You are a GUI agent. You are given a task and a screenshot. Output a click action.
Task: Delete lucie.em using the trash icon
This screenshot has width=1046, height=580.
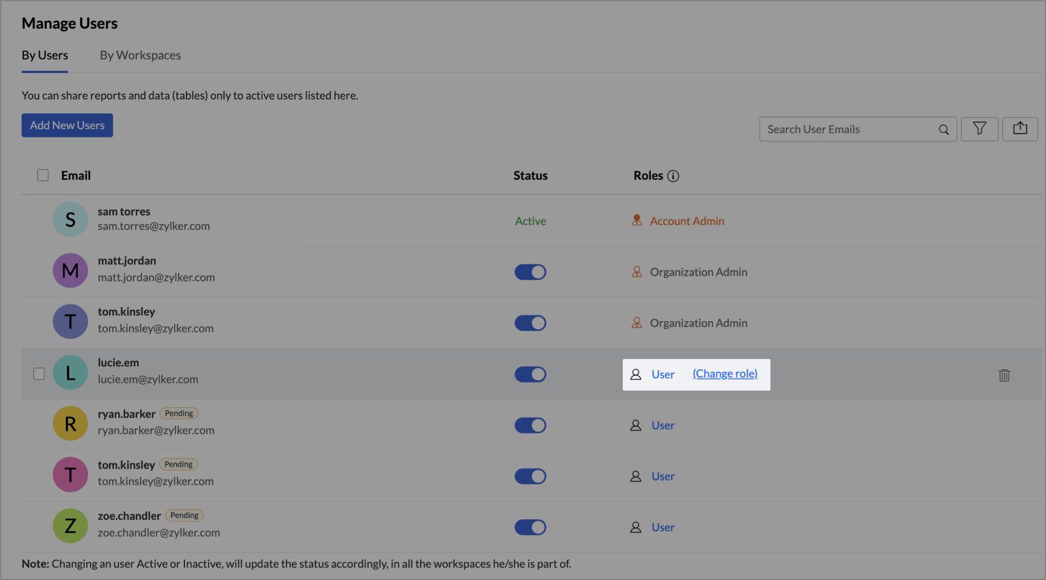pyautogui.click(x=1004, y=375)
